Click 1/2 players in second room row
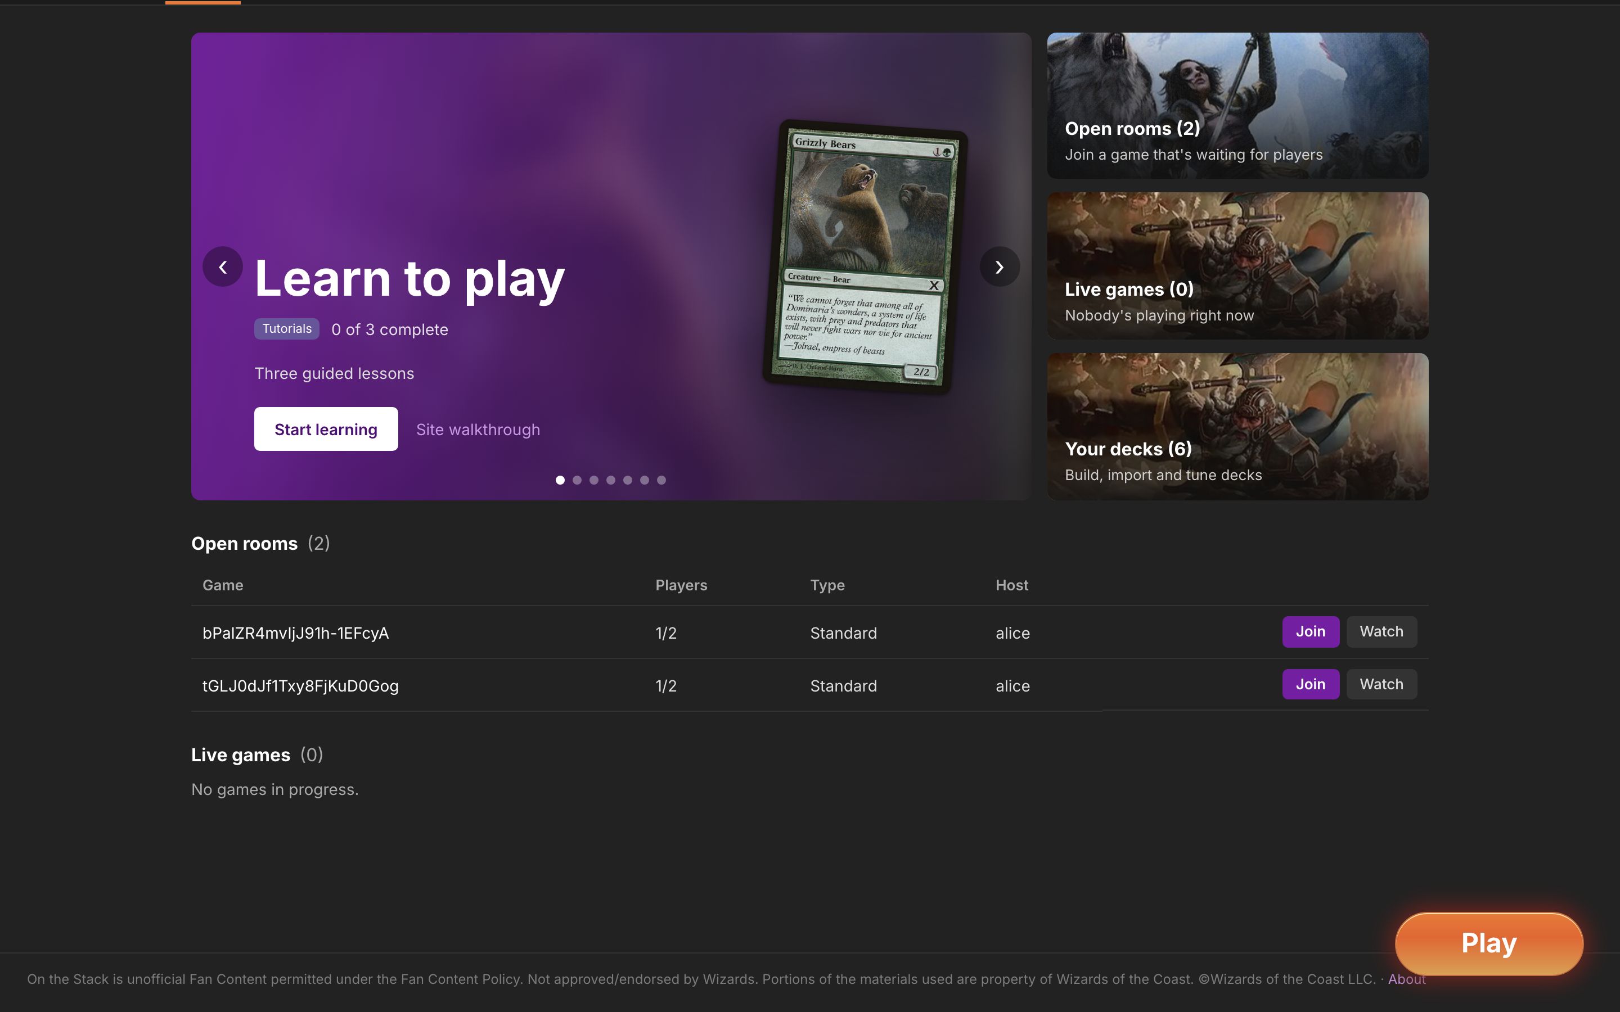The width and height of the screenshot is (1620, 1012). point(666,686)
